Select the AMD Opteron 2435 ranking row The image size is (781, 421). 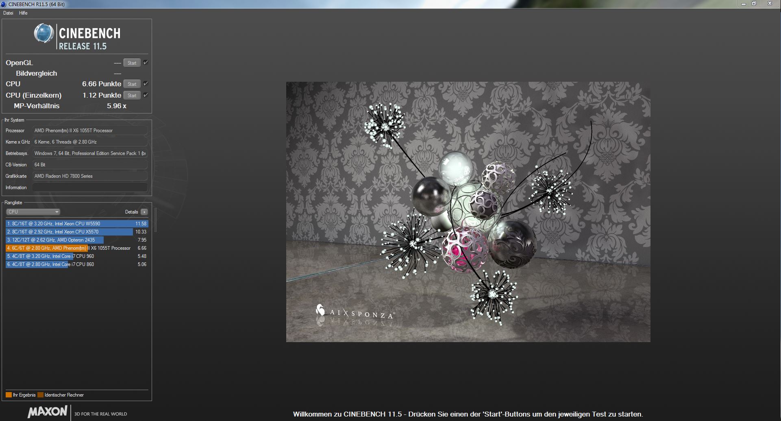click(x=77, y=240)
